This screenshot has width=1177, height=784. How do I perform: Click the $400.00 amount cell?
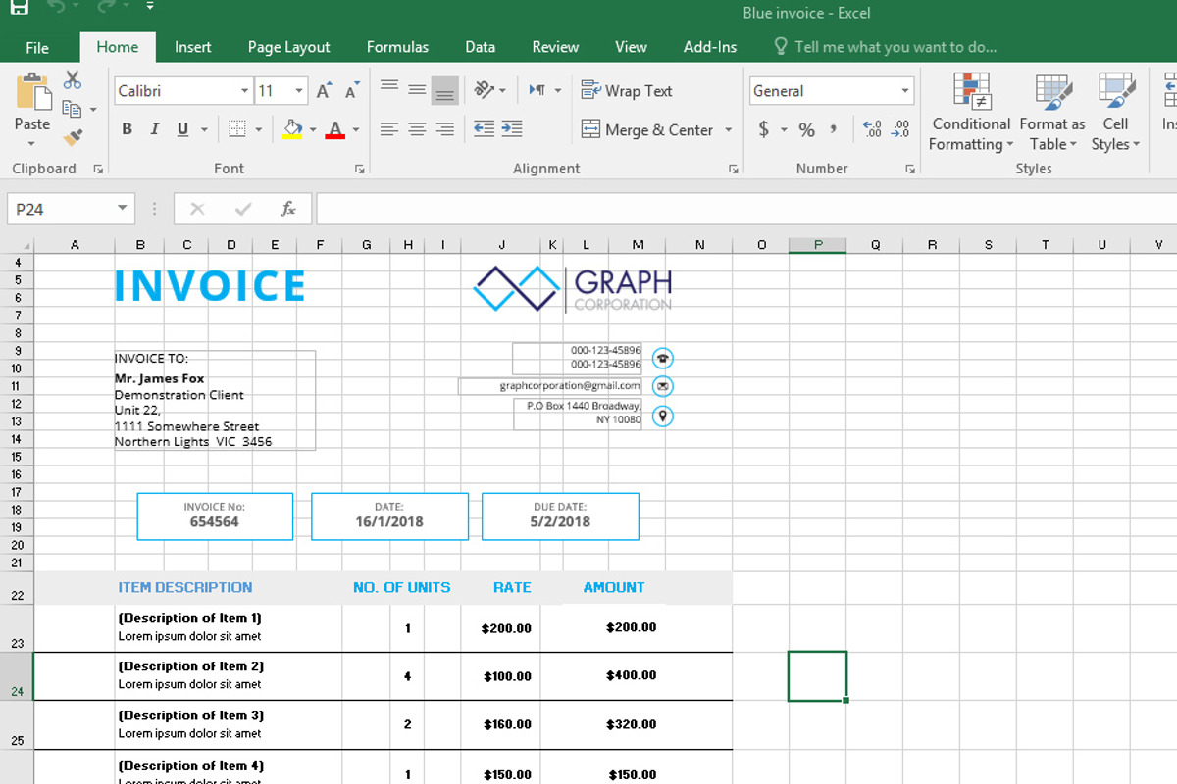click(631, 675)
